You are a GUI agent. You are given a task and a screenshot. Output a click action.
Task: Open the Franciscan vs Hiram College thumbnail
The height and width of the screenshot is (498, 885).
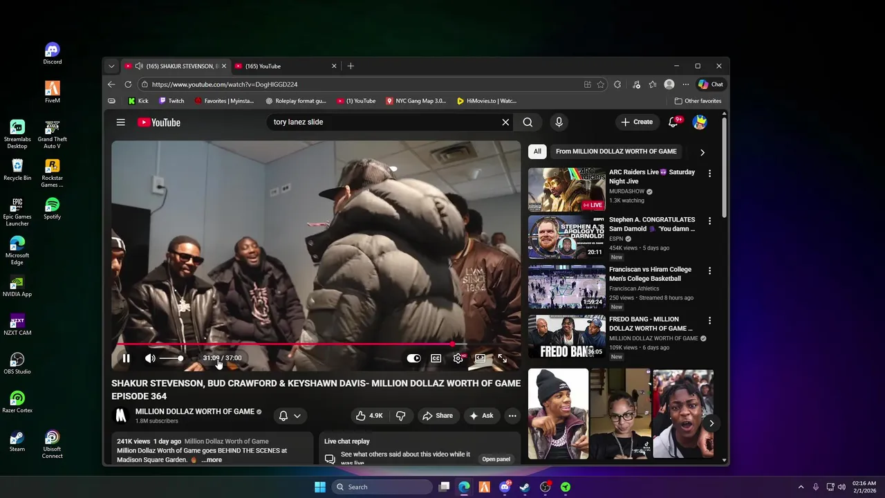[566, 287]
